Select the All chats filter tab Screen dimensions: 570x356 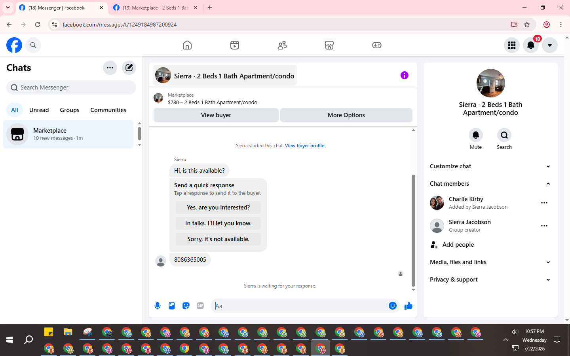pyautogui.click(x=15, y=110)
